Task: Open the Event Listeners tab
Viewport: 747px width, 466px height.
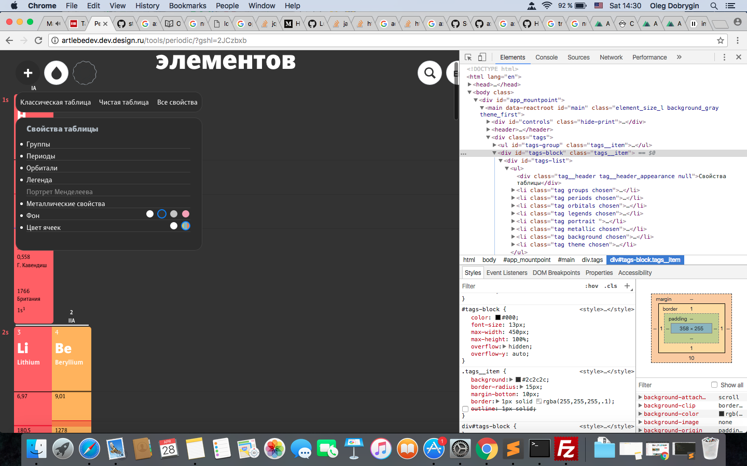Action: click(506, 273)
